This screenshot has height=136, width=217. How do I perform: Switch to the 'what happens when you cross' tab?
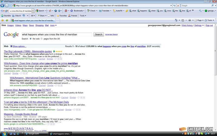[33, 21]
